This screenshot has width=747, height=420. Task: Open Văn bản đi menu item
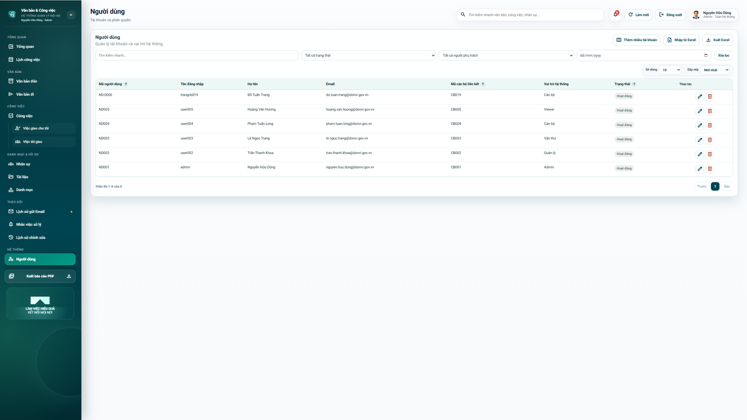point(40,94)
